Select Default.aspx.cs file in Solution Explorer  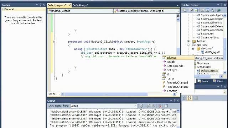[209, 71]
